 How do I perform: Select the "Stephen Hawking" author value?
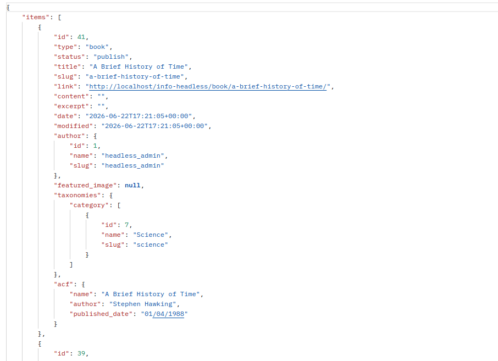pos(142,304)
